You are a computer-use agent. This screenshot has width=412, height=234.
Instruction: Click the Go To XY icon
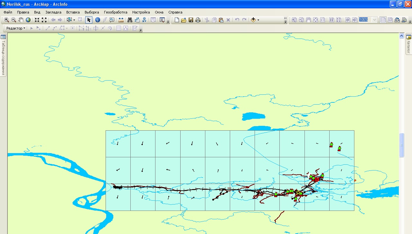tap(145, 20)
